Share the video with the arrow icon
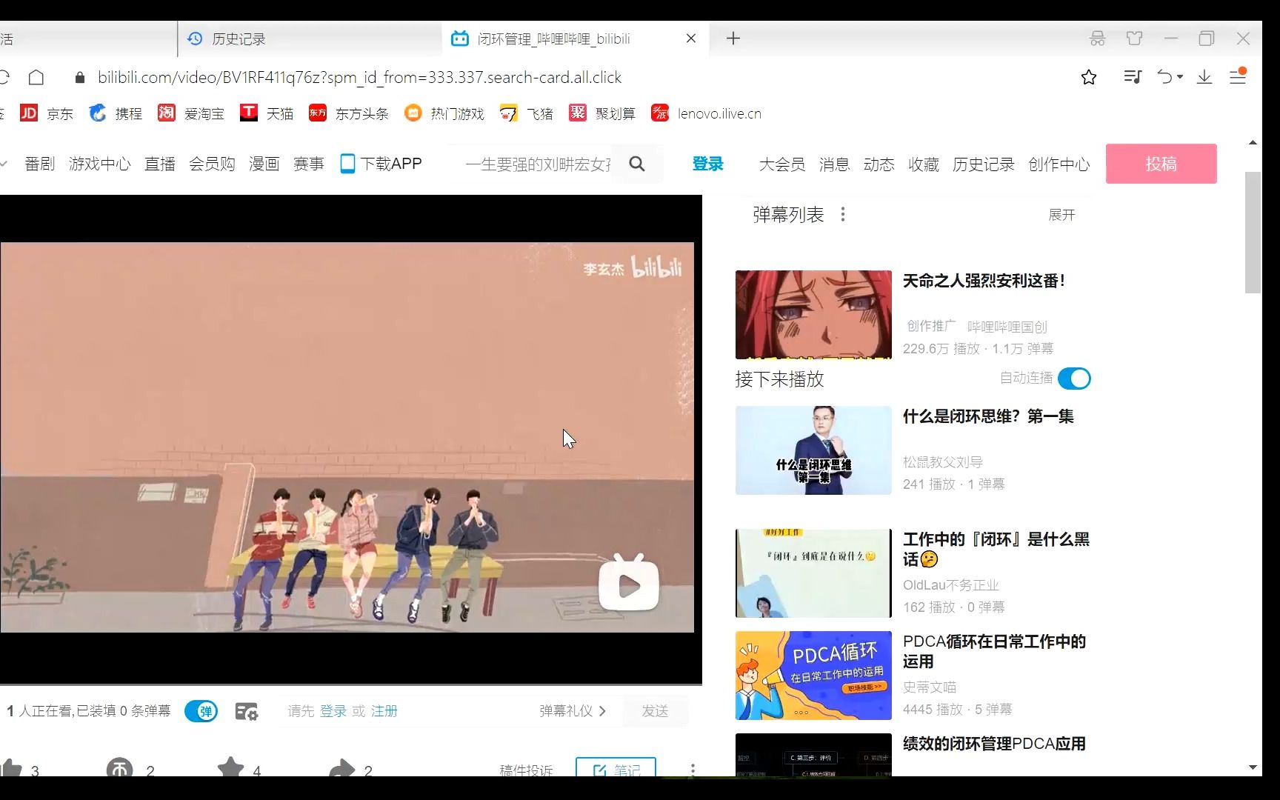Viewport: 1280px width, 800px height. 341,768
